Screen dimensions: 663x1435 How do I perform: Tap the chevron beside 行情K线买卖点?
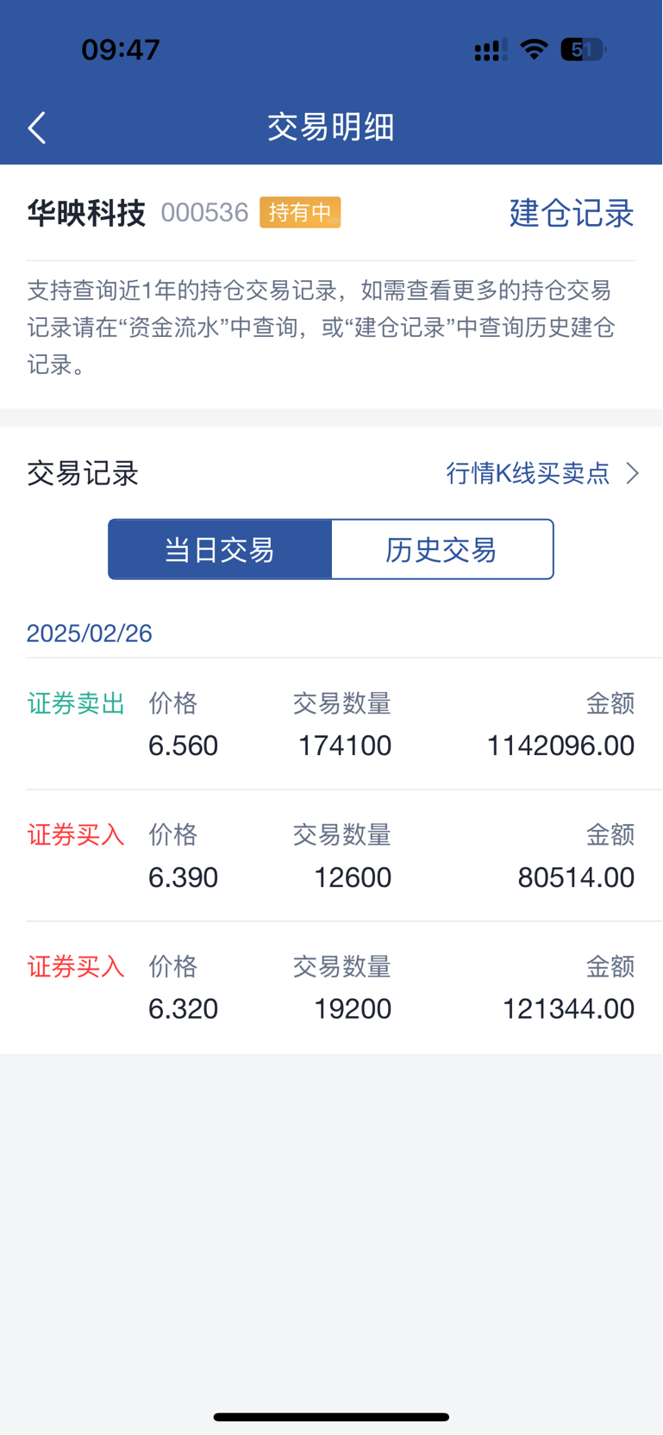633,473
